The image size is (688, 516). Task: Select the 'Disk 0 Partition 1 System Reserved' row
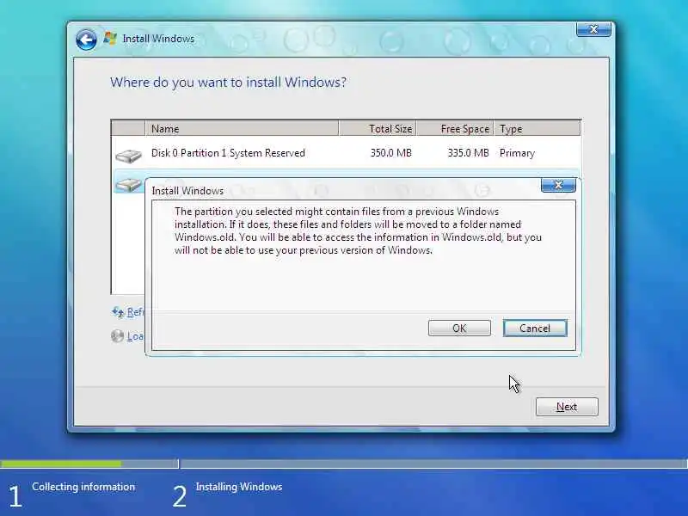[347, 153]
